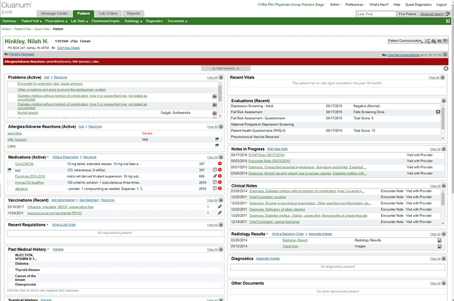The width and height of the screenshot is (454, 301).
Task: Open the Documents dropdown menu
Action: click(x=178, y=21)
